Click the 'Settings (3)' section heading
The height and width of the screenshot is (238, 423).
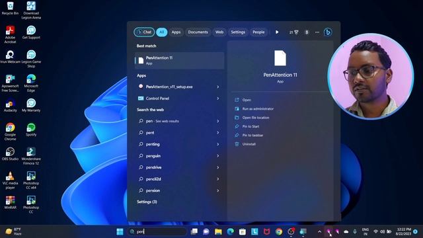(x=147, y=202)
